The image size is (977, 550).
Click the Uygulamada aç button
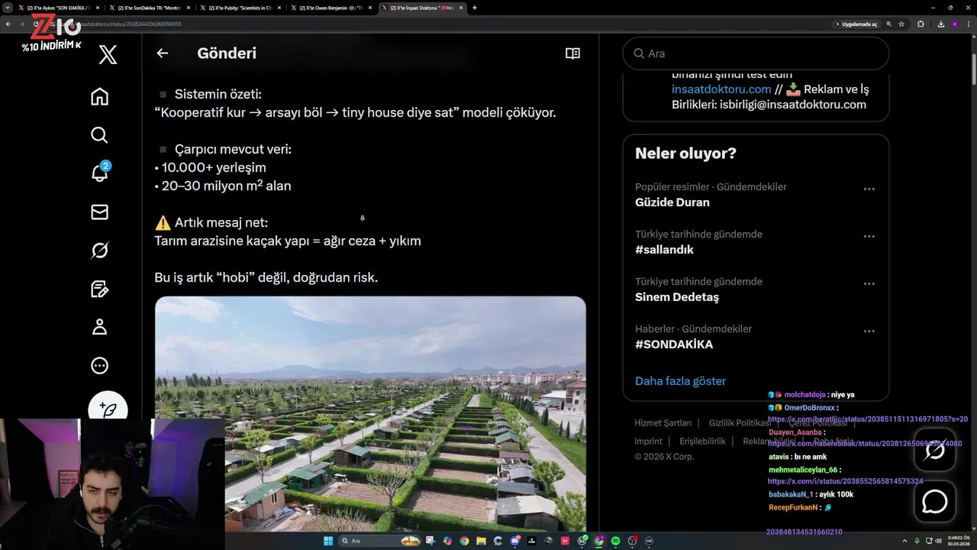point(856,24)
